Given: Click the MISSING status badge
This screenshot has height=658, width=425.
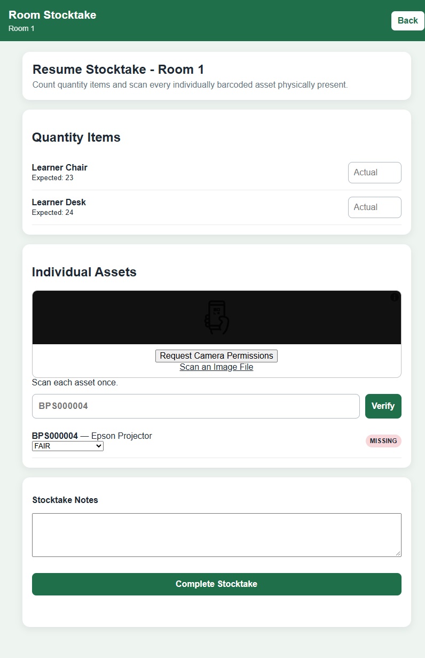Looking at the screenshot, I should (383, 441).
